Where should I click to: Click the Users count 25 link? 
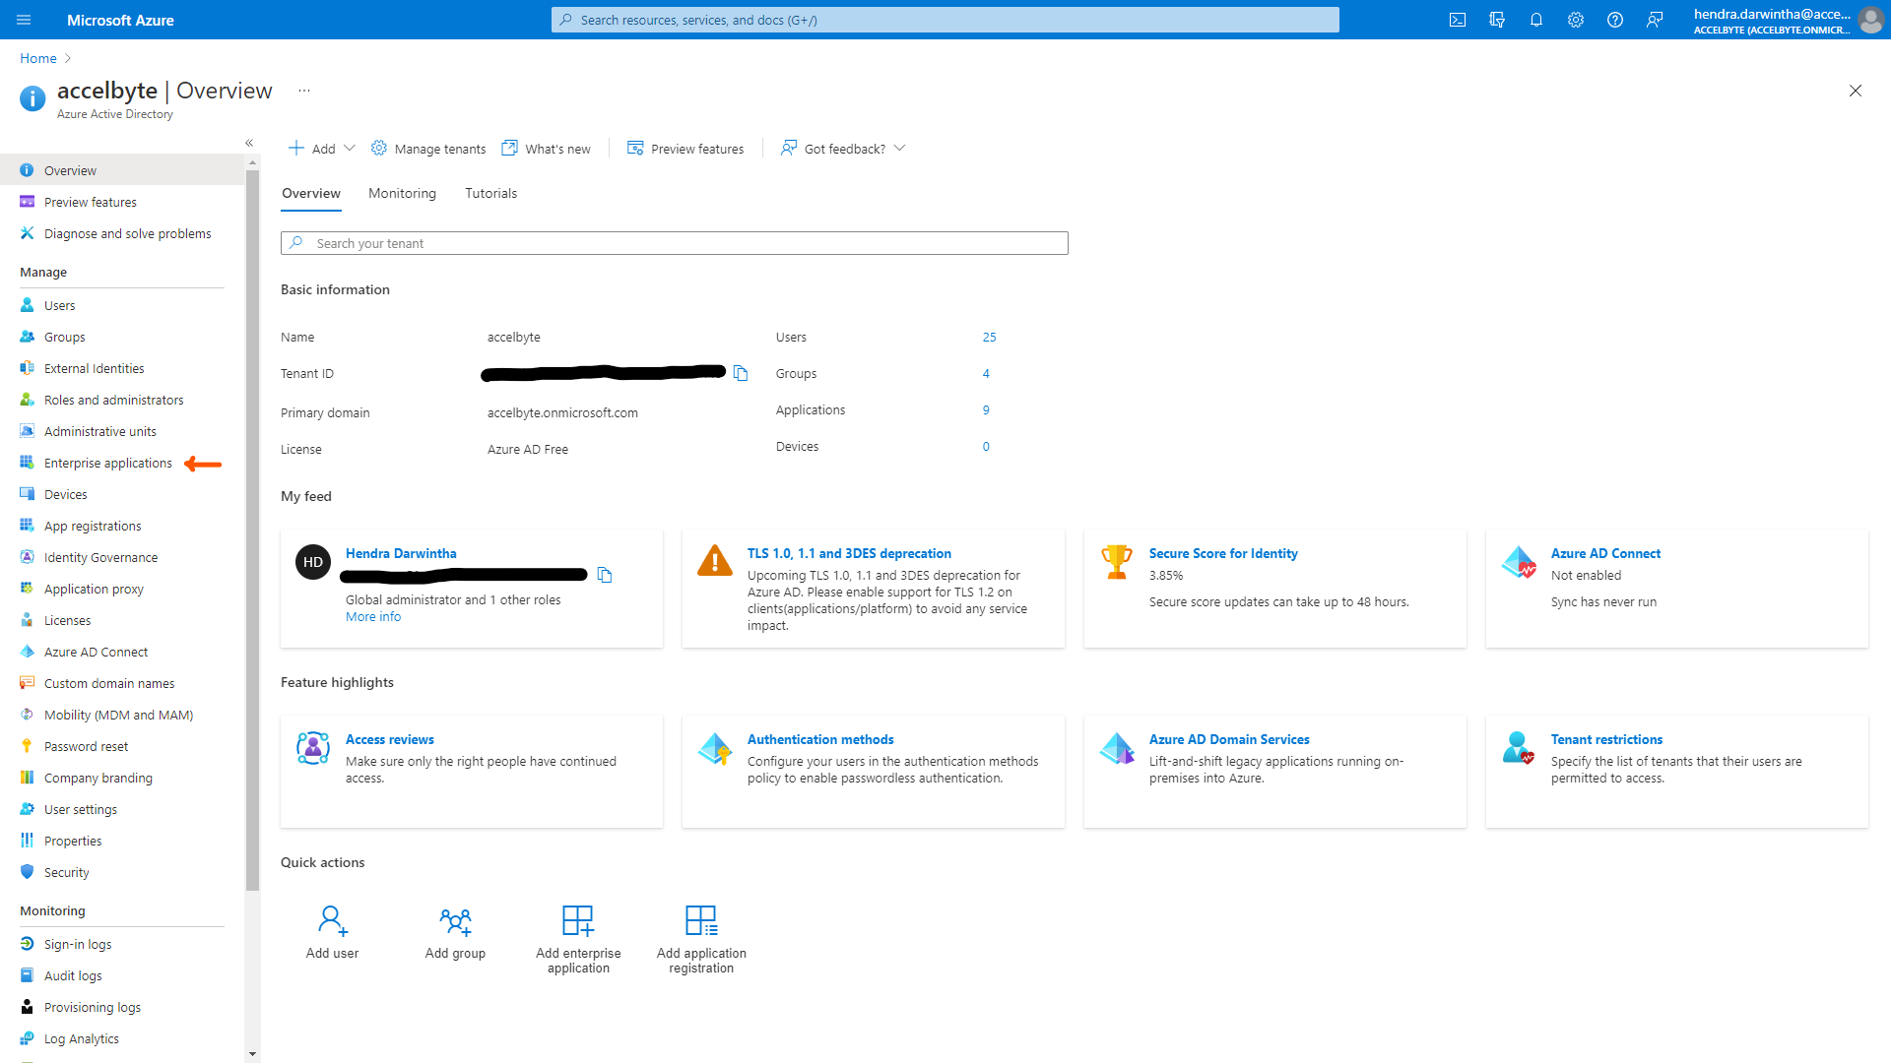click(x=989, y=338)
